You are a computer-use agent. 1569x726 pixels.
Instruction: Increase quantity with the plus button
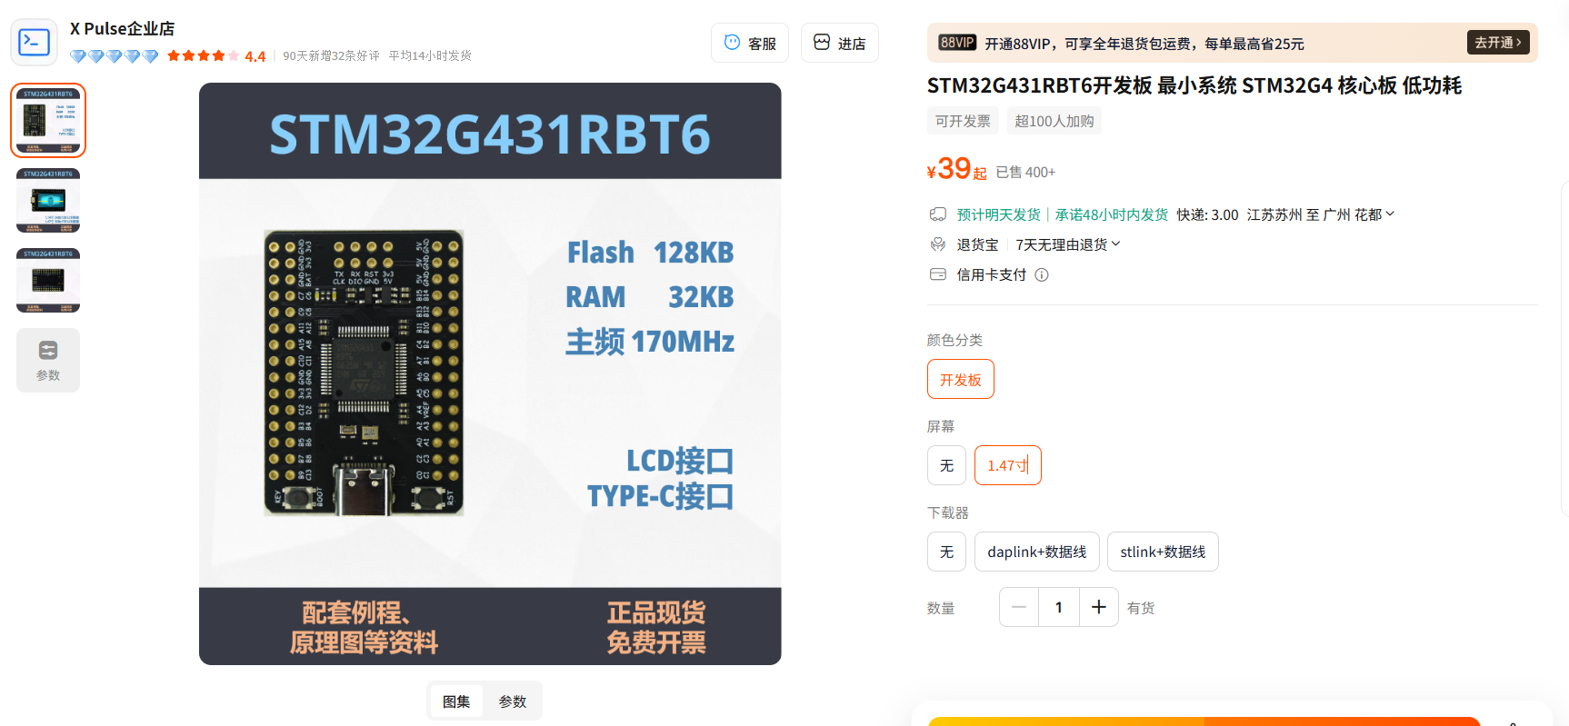pyautogui.click(x=1099, y=607)
